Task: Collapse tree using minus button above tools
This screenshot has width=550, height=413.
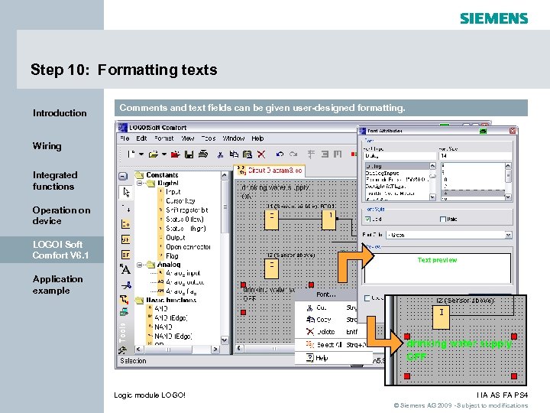Action: coord(123,177)
